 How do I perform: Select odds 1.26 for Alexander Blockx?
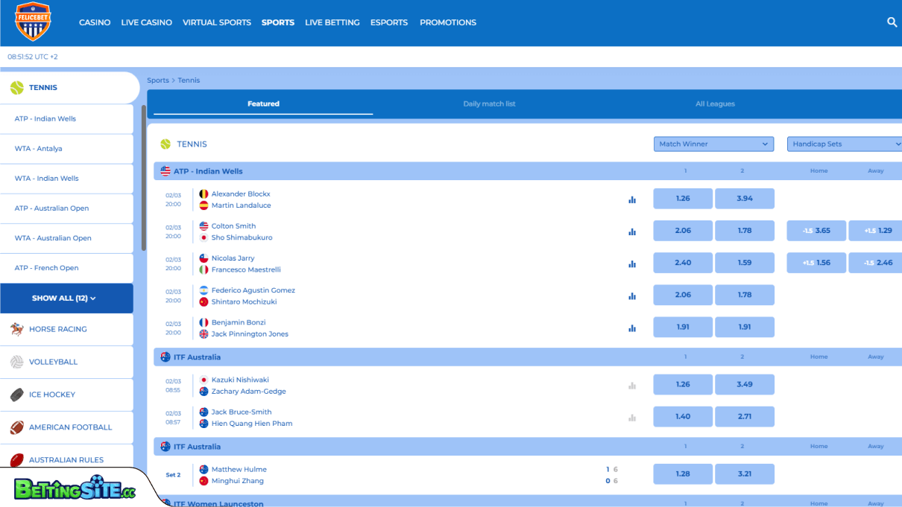[x=682, y=199]
